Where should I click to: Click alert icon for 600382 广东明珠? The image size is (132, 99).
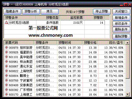6,90
